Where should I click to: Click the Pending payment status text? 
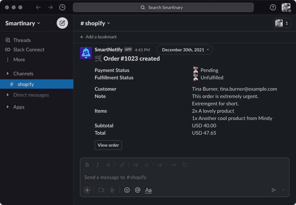[209, 70]
